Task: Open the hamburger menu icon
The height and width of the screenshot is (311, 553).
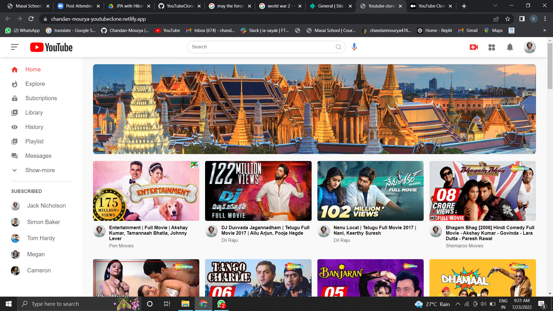Action: pos(15,47)
